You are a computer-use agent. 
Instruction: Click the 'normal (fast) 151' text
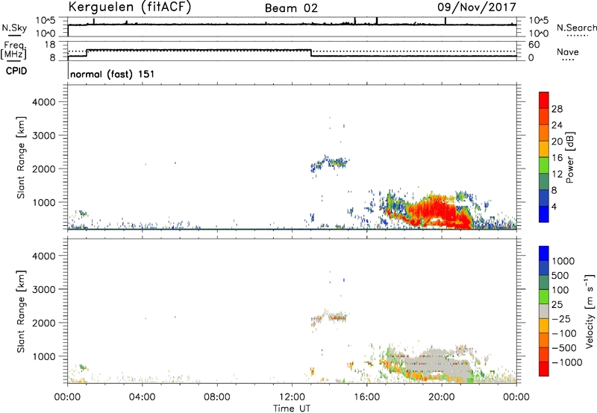coord(113,74)
